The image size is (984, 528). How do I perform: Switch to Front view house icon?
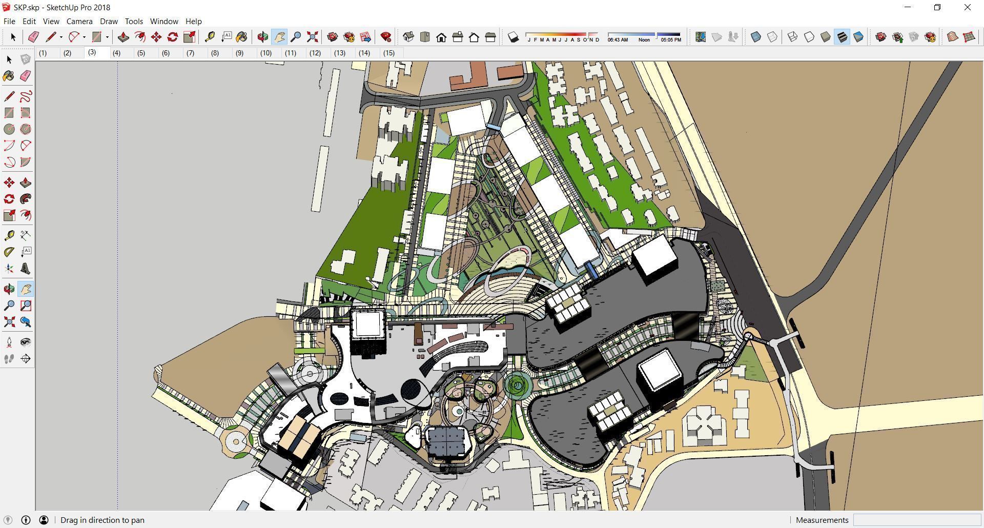coord(441,37)
